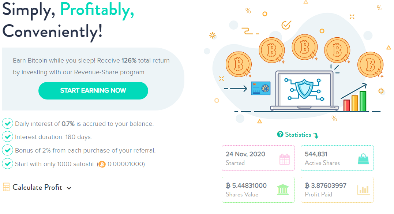The width and height of the screenshot is (394, 214).
Task: Select the 544,831 Active Shares card
Action: point(337,158)
